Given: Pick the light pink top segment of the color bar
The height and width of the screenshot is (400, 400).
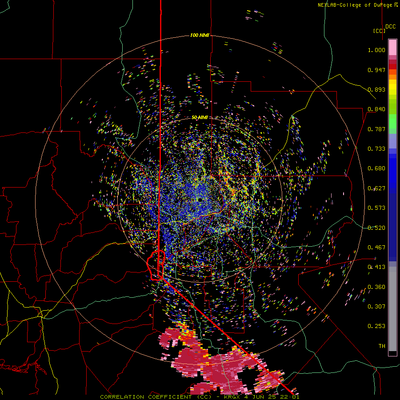Looking at the screenshot, I should 392,47.
